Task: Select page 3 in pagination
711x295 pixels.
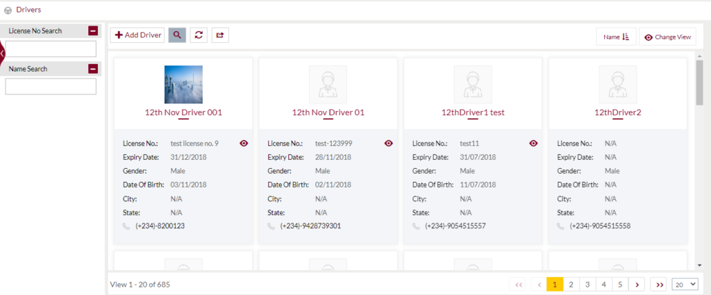Action: click(x=587, y=285)
